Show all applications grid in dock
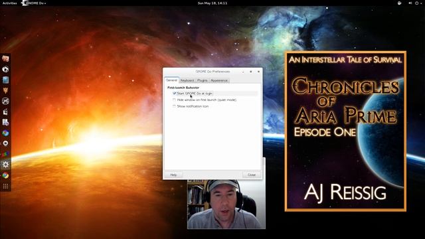The height and width of the screenshot is (239, 425). (5, 186)
